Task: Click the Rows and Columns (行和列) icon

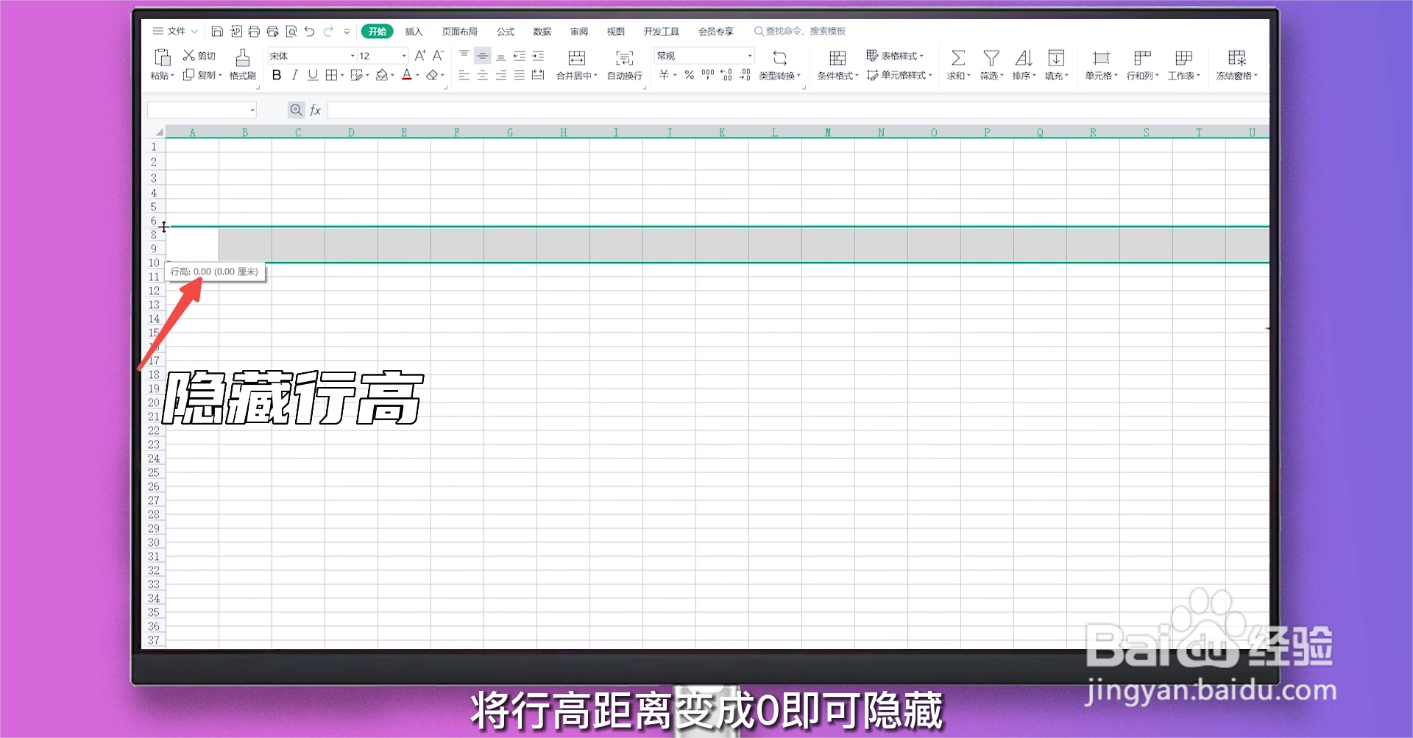Action: click(1142, 58)
